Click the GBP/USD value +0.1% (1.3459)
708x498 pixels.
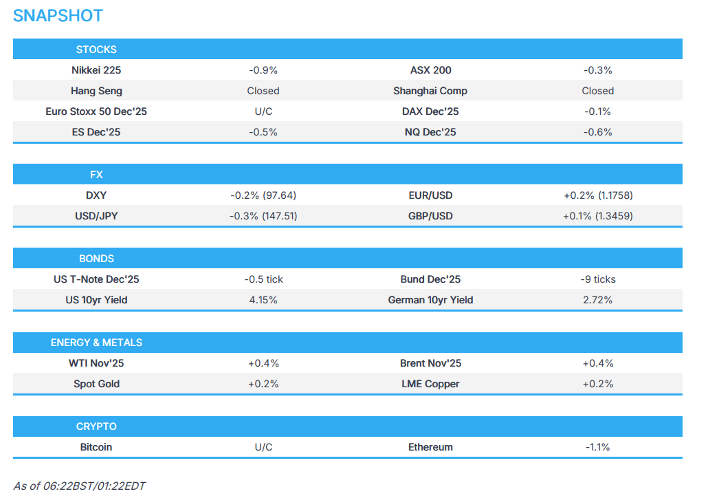coord(597,216)
